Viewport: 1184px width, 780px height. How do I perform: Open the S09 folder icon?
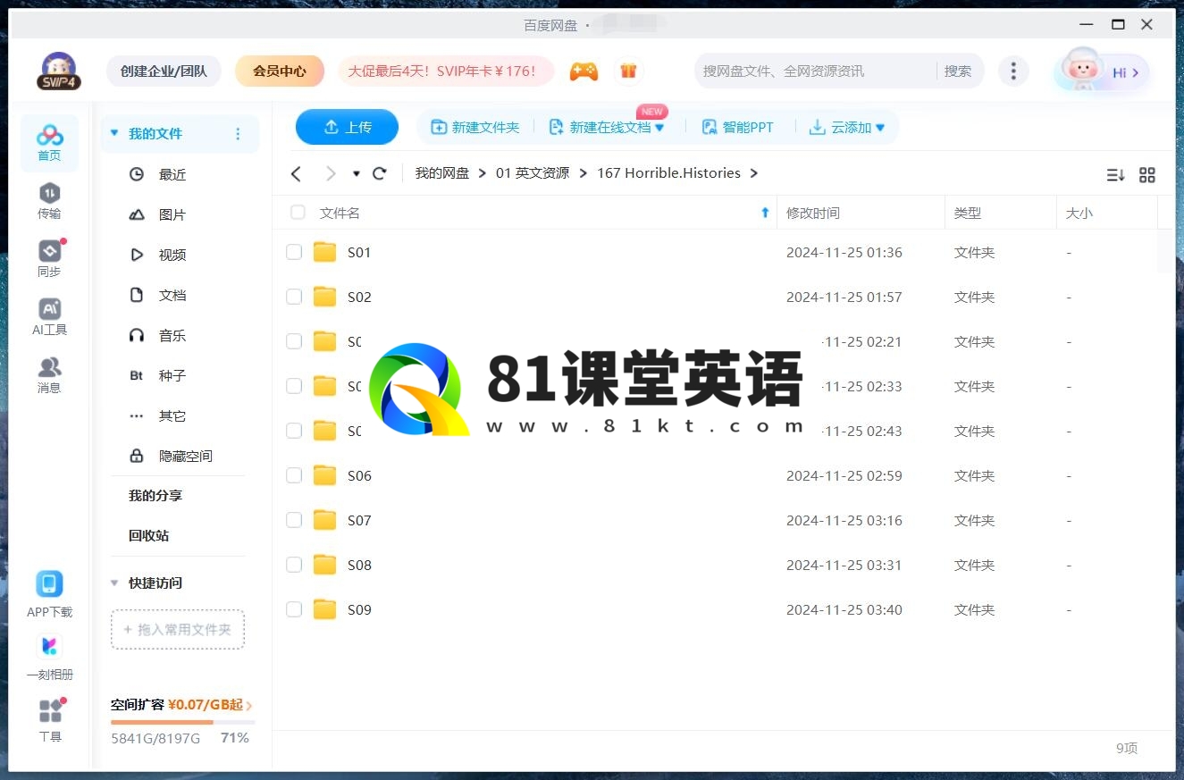(x=324, y=609)
